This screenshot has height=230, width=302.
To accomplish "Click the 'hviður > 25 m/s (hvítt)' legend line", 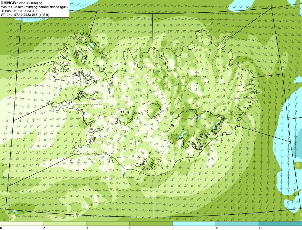I will [x=34, y=7].
